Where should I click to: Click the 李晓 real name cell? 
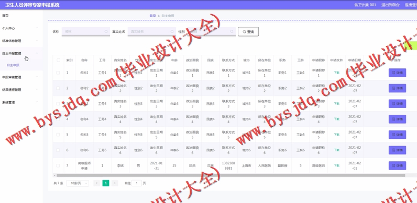click(x=120, y=165)
